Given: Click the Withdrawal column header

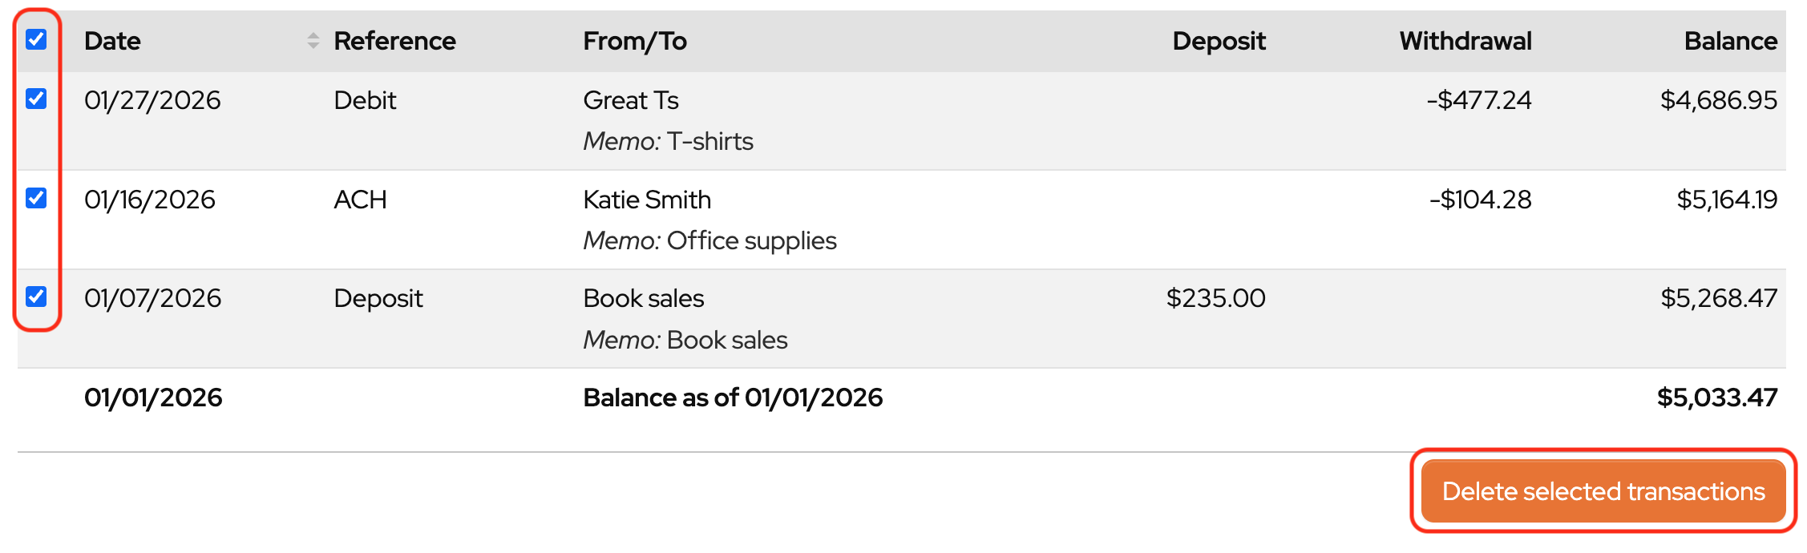Looking at the screenshot, I should pos(1465,41).
